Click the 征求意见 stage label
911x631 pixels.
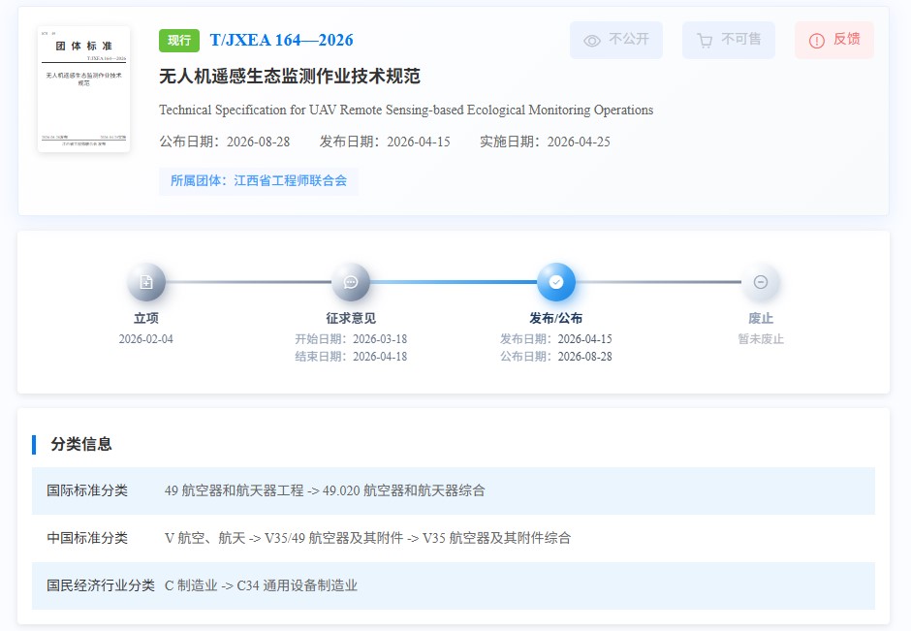point(351,318)
